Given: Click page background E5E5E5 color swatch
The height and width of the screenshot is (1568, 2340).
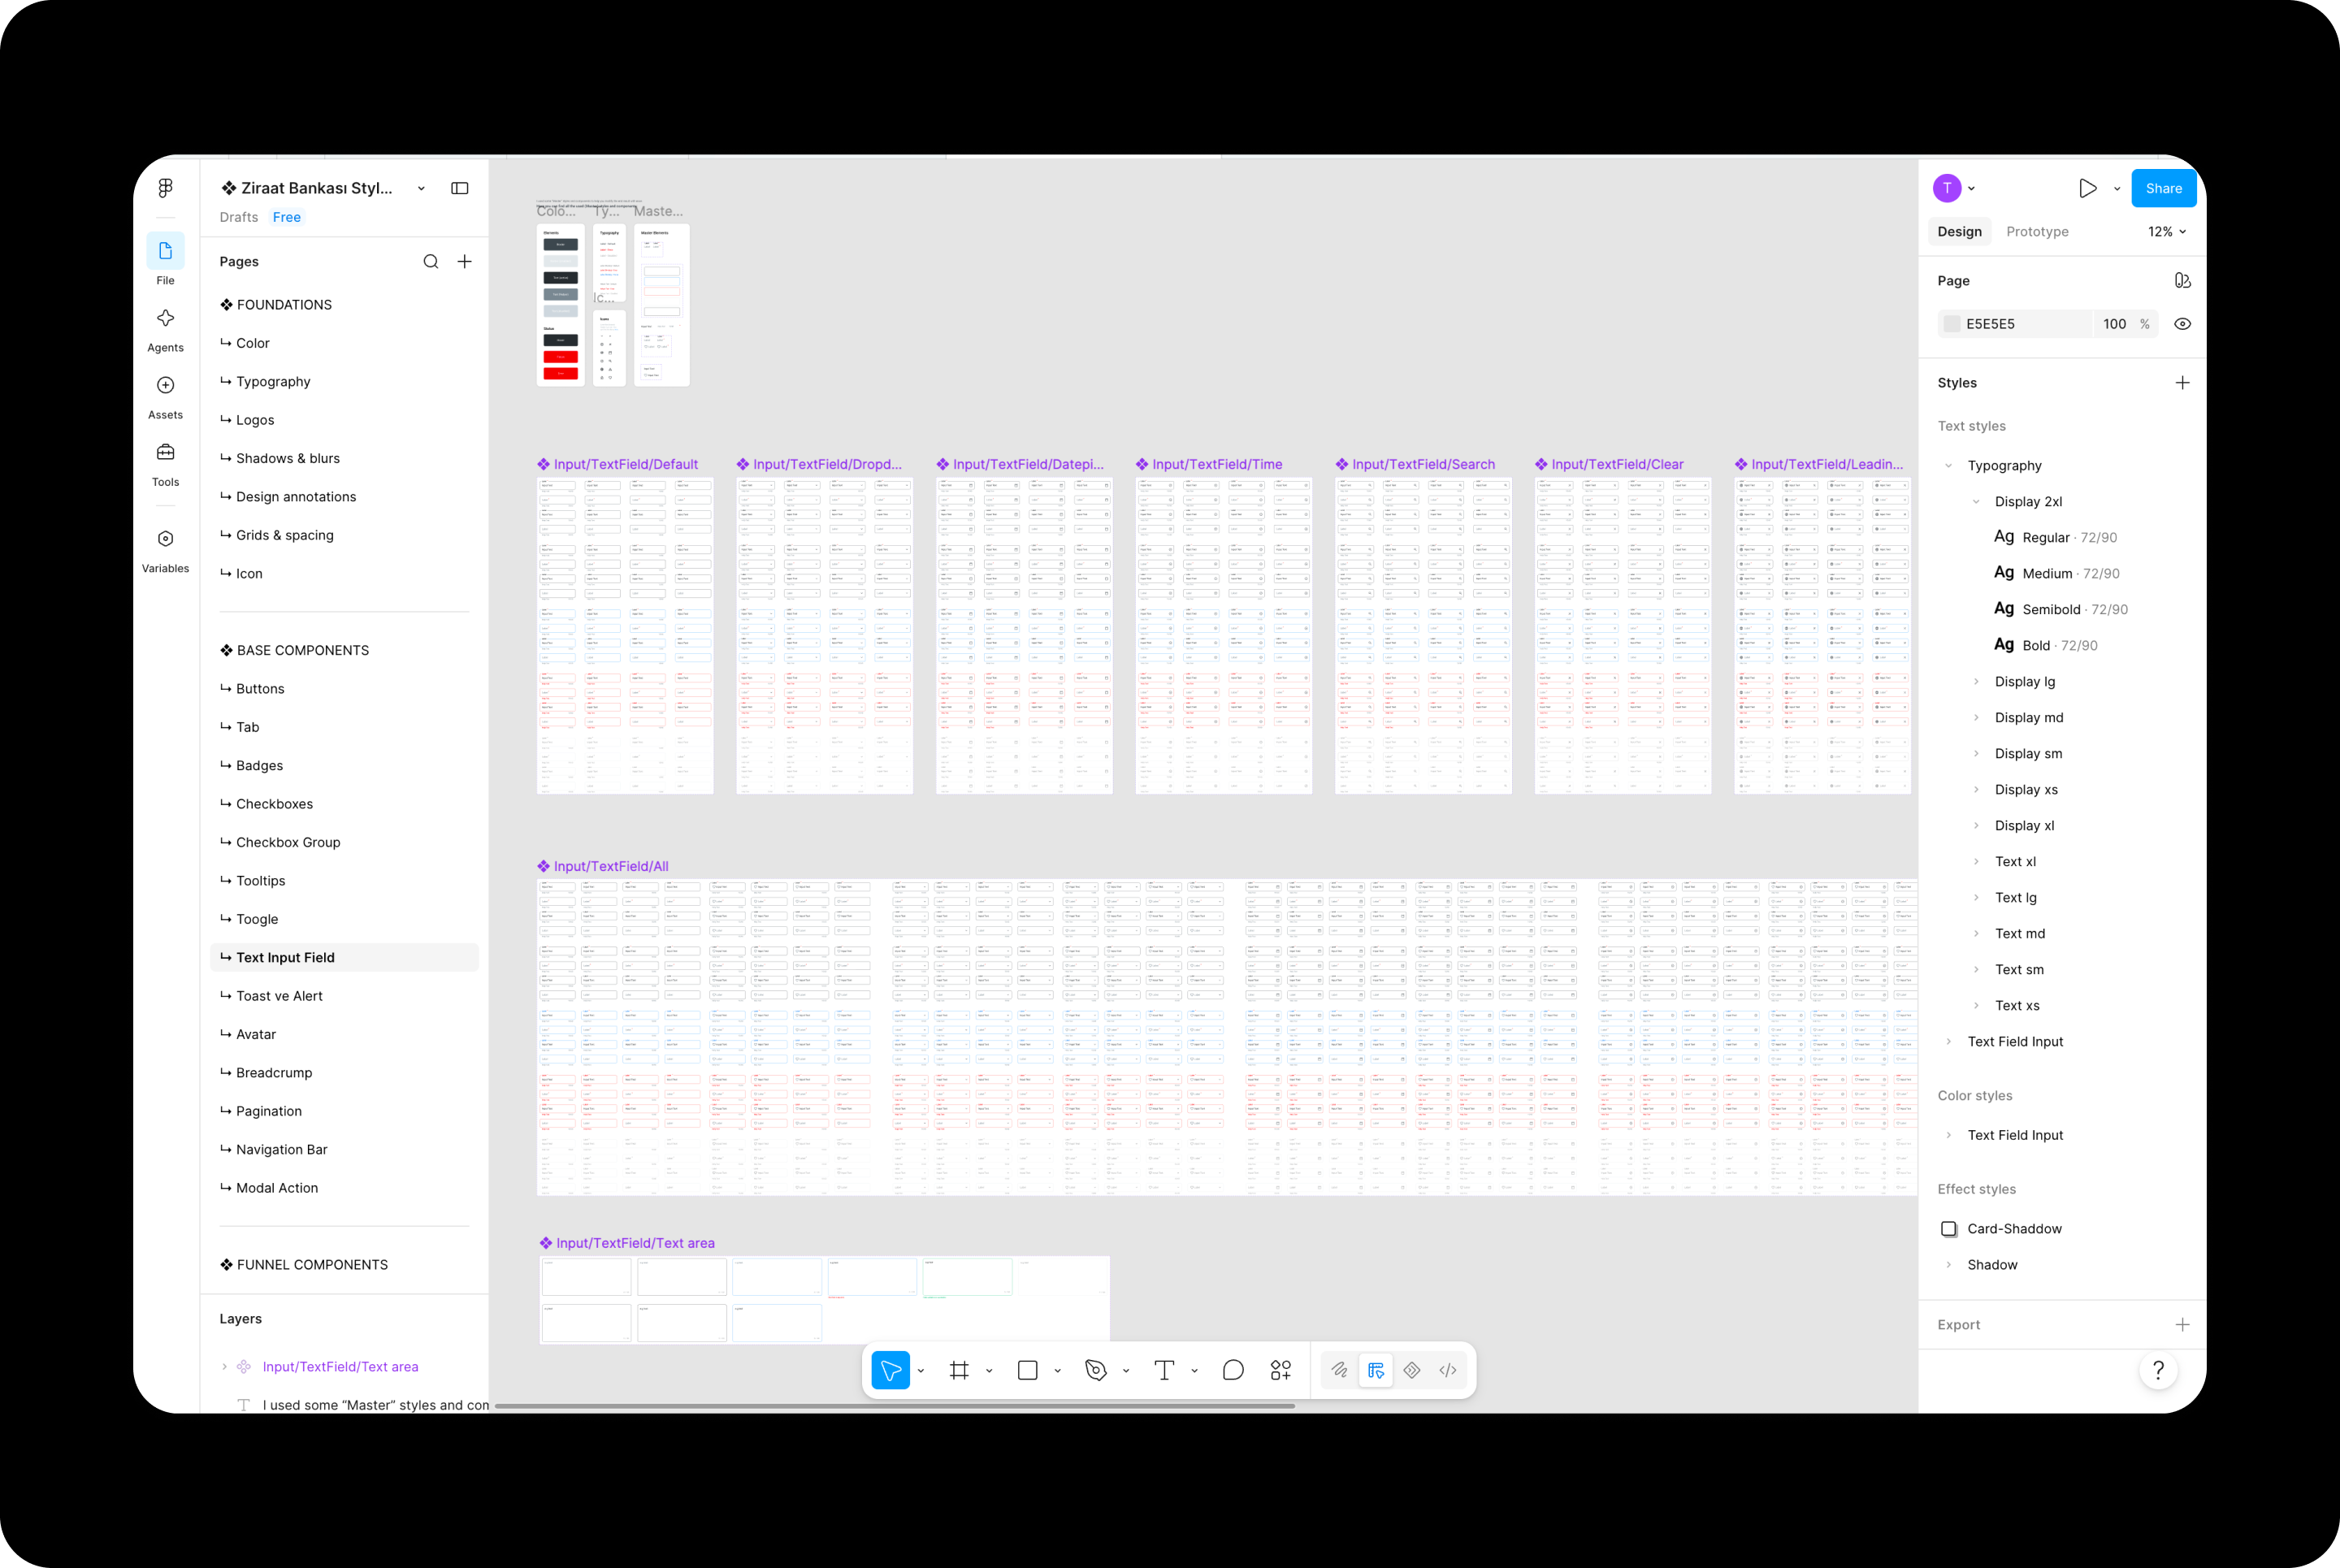Looking at the screenshot, I should pos(1951,324).
